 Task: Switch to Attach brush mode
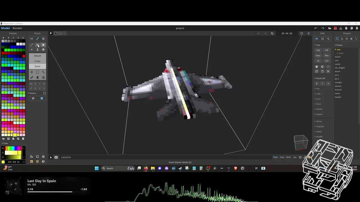point(37,56)
